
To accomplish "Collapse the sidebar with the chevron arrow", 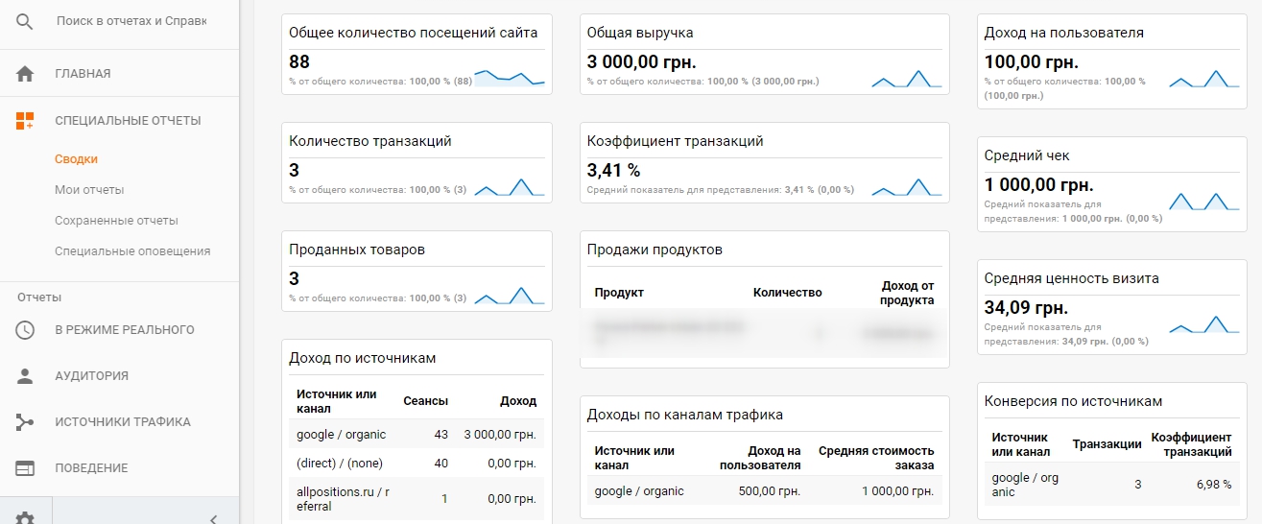I will (213, 519).
